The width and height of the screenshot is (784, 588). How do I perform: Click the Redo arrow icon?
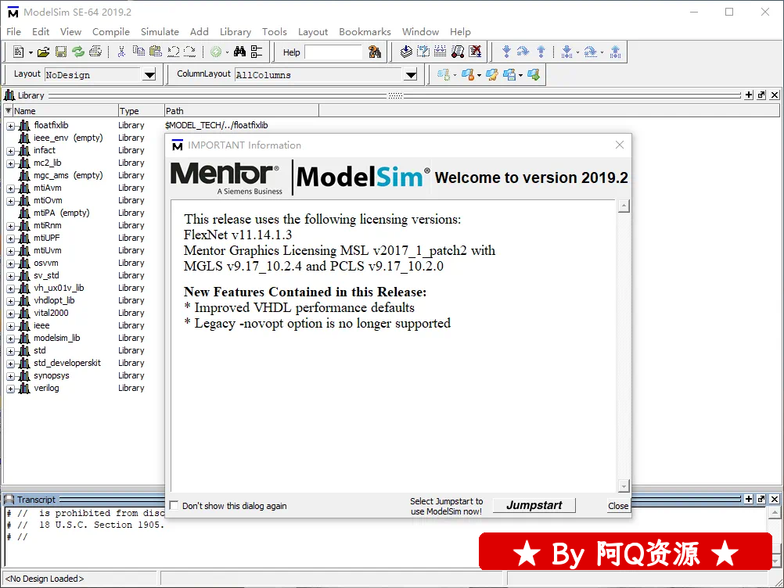tap(190, 52)
